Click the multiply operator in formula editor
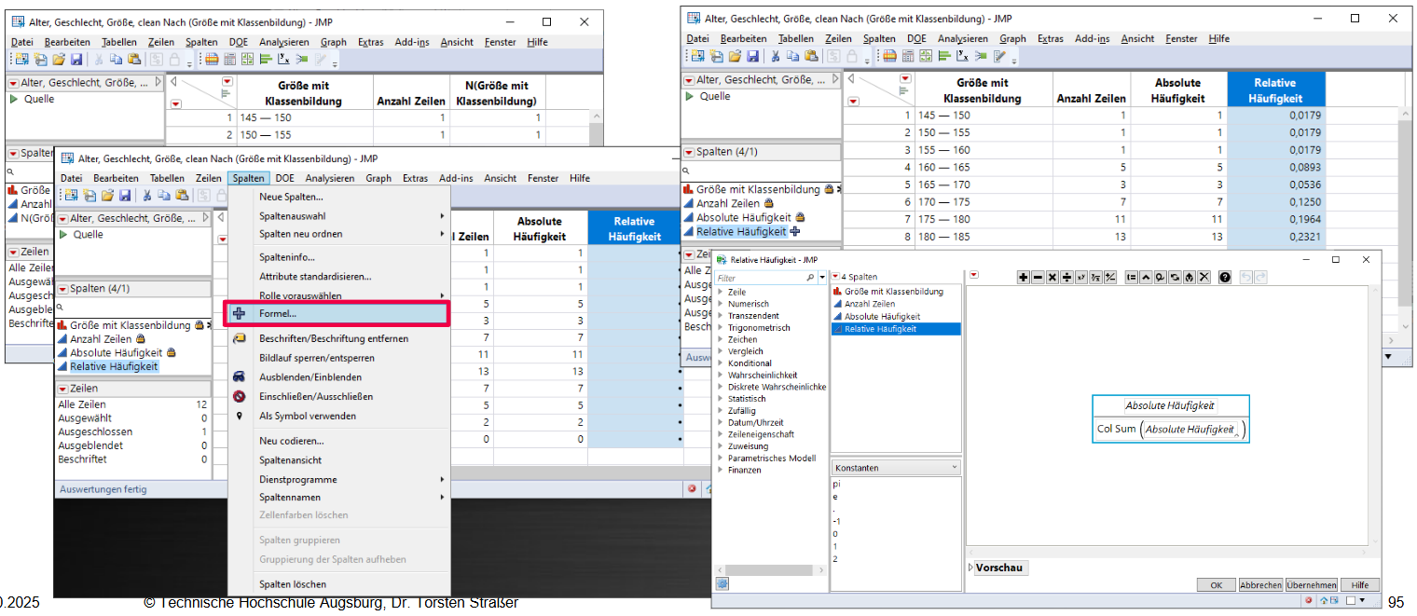The height and width of the screenshot is (616, 1417). pyautogui.click(x=1052, y=277)
